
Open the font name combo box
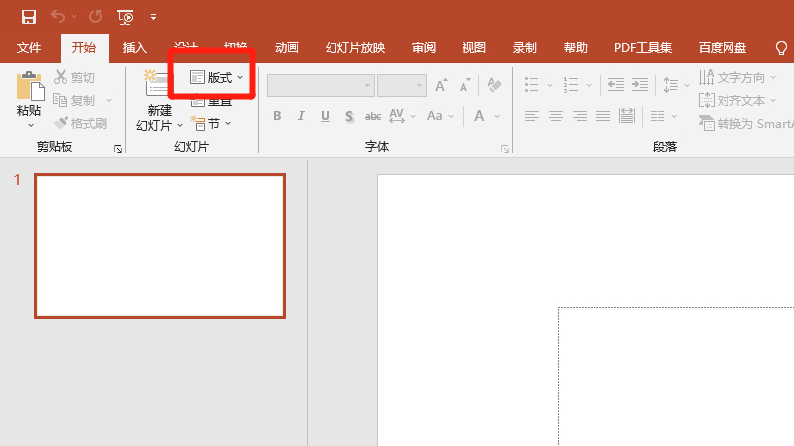tap(320, 86)
